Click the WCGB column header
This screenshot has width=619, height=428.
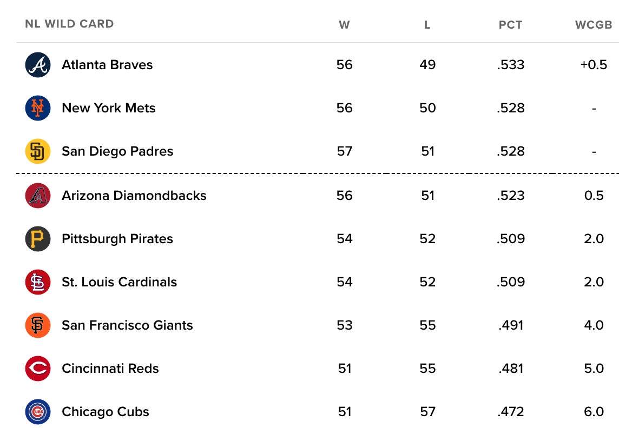click(594, 25)
